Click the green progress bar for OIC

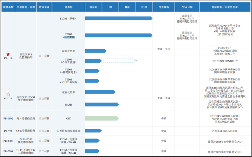click(102, 118)
